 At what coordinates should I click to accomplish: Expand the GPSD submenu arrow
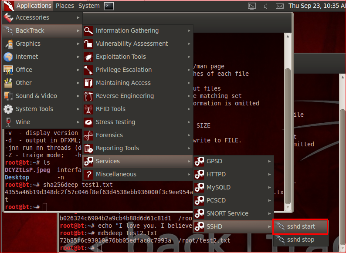270,161
